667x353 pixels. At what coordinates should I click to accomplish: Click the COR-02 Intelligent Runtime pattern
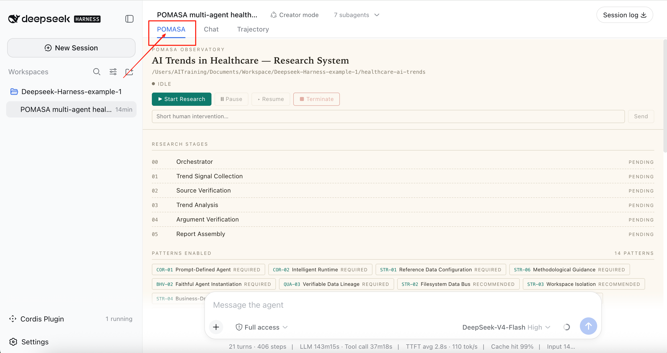(x=320, y=270)
